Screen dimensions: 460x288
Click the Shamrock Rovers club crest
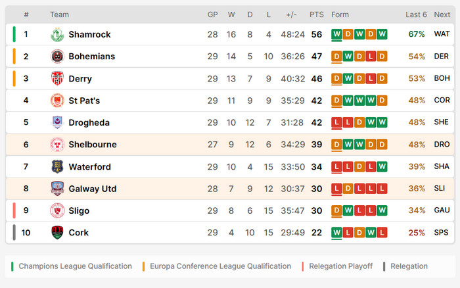point(57,35)
